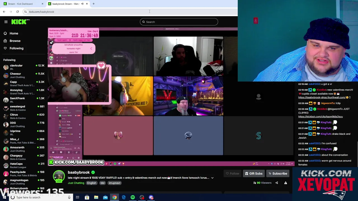Click the Home icon in sidebar

click(x=5, y=33)
